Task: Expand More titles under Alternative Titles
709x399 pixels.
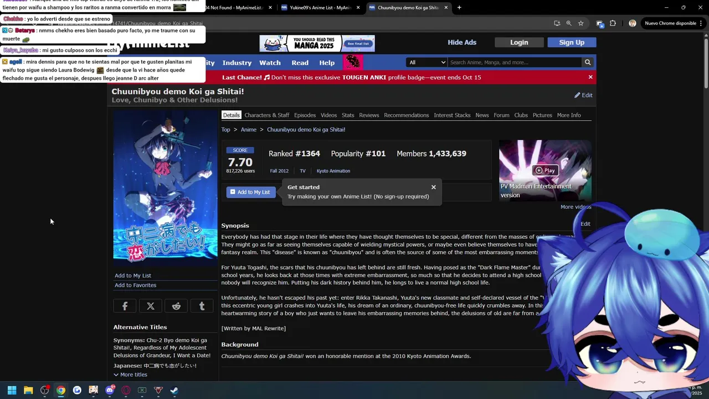Action: point(130,375)
